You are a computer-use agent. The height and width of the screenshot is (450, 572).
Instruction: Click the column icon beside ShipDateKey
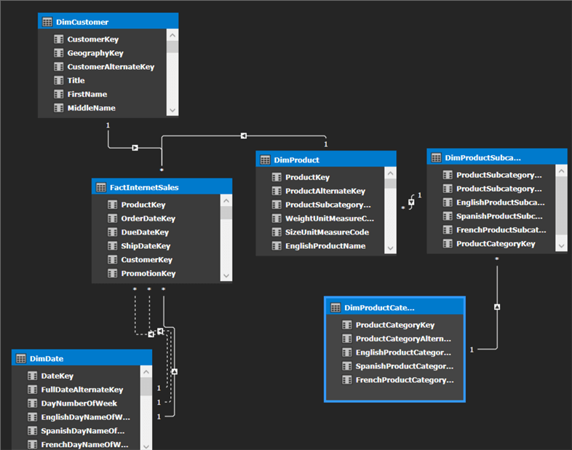112,245
